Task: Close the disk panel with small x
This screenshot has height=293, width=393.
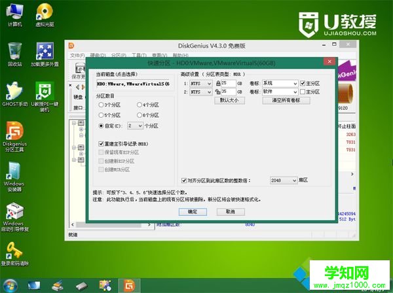Action: click(70, 85)
